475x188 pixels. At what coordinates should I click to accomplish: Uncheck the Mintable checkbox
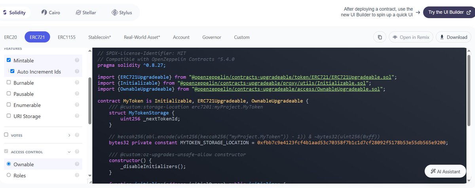coord(9,60)
